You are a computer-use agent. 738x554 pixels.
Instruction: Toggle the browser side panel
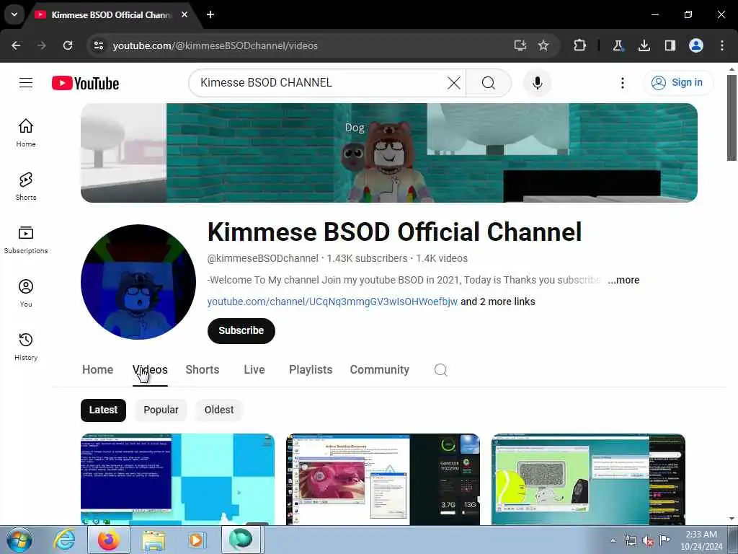point(670,45)
